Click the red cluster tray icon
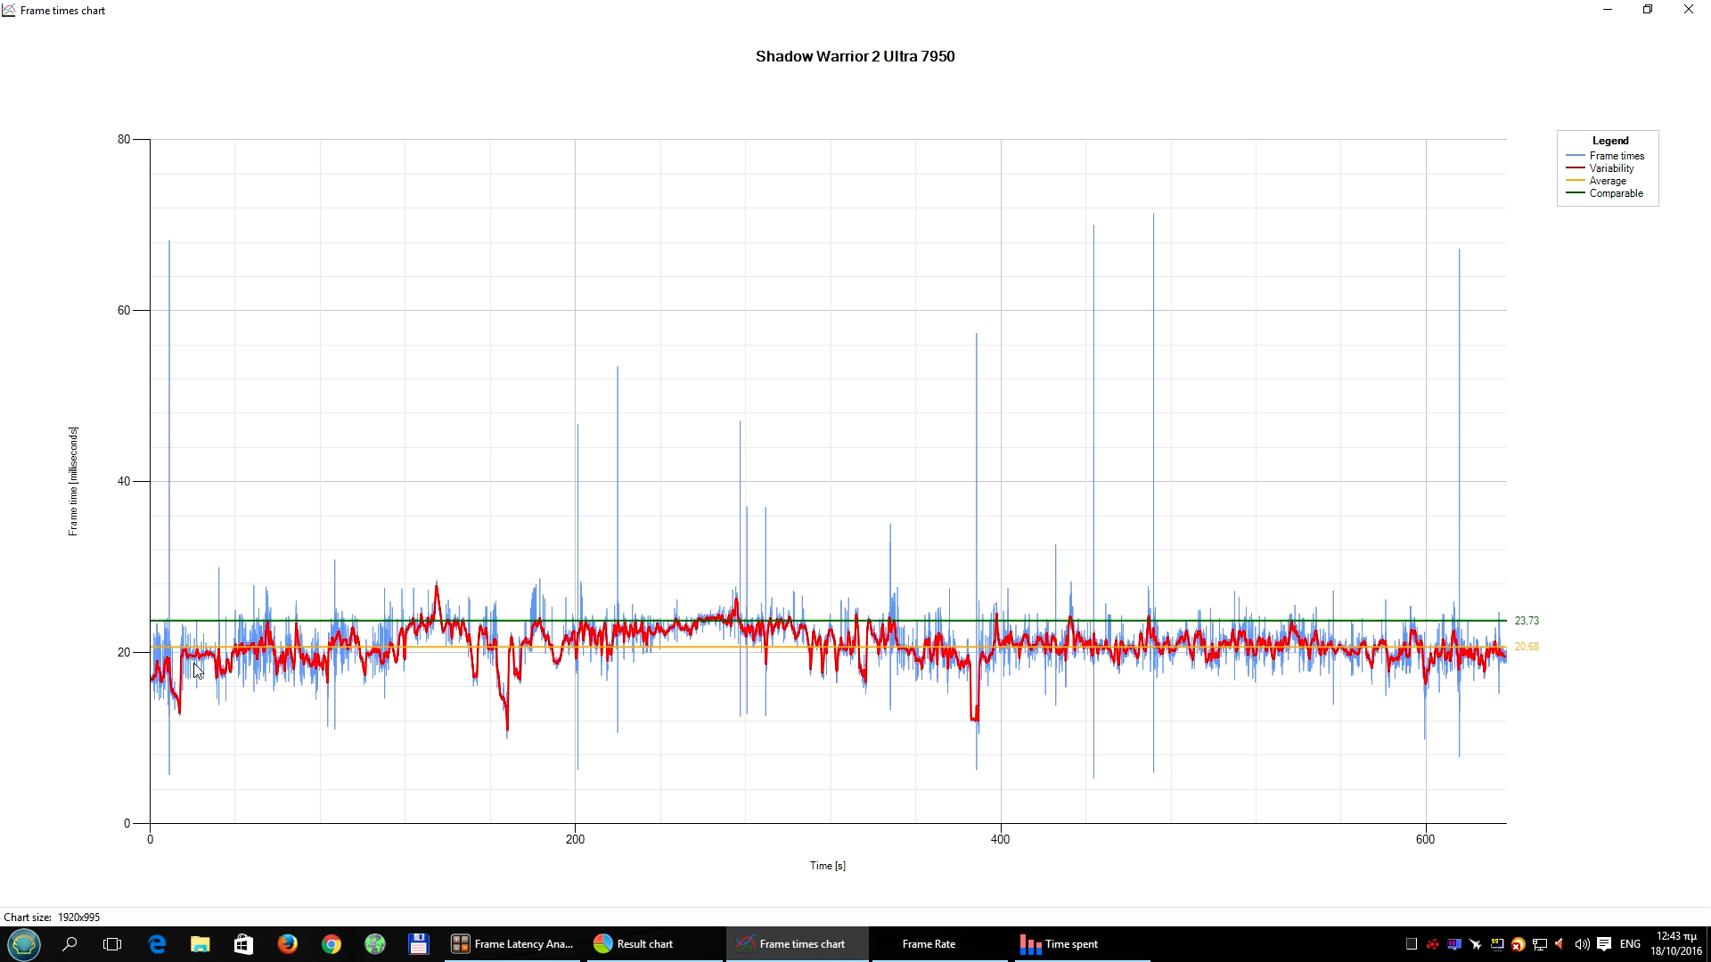The height and width of the screenshot is (962, 1711). [x=1433, y=944]
